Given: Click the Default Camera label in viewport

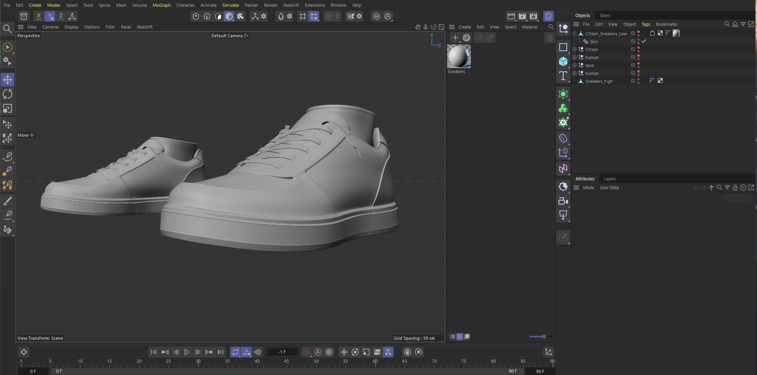Looking at the screenshot, I should [227, 36].
